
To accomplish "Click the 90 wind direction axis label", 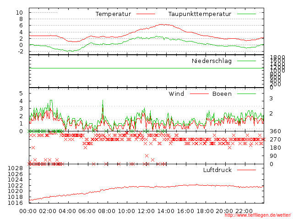I will pos(273,156).
